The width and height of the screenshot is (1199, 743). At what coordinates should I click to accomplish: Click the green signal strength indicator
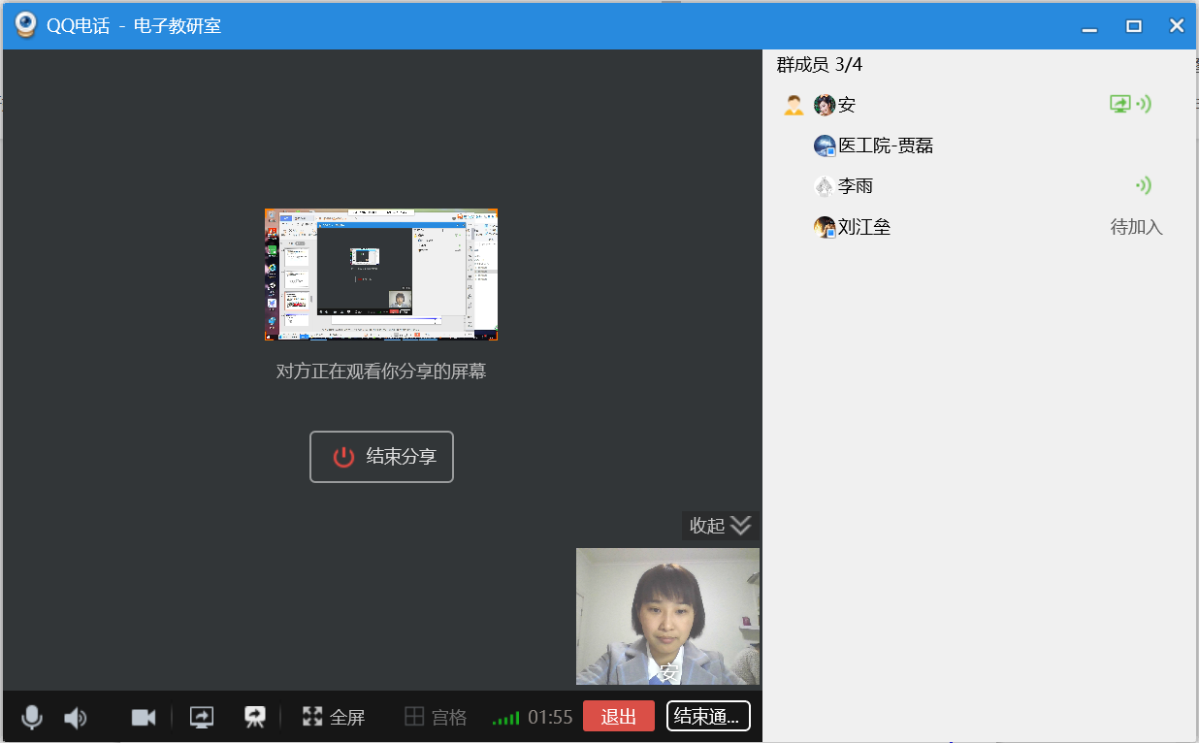(x=505, y=719)
